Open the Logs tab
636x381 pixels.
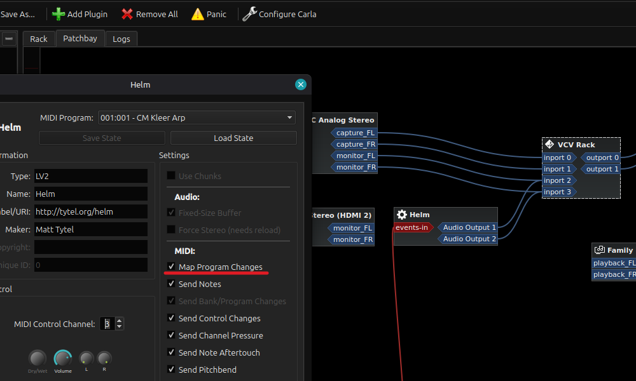pyautogui.click(x=121, y=39)
